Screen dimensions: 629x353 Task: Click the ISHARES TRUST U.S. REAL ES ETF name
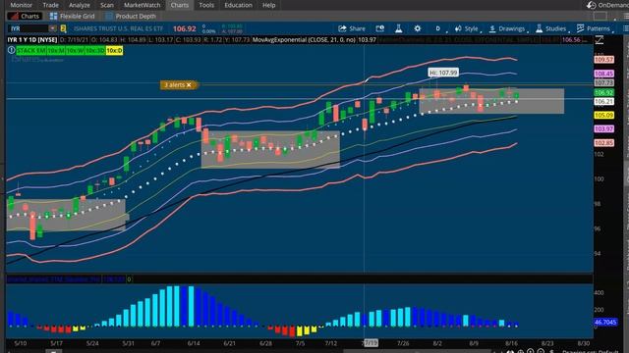118,28
